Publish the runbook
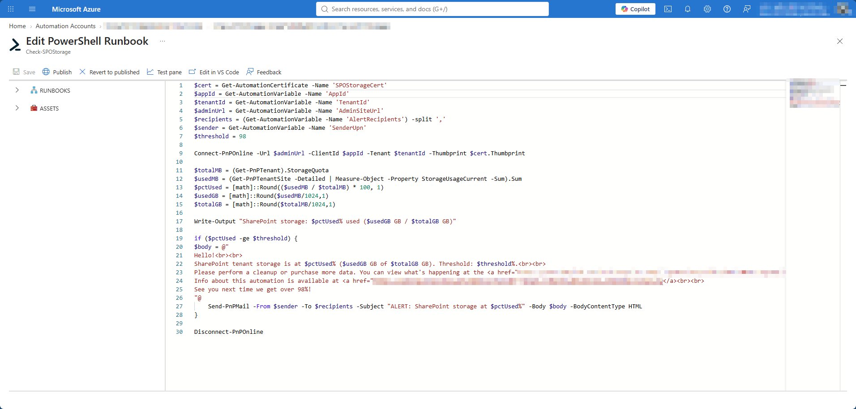This screenshot has width=856, height=409. coord(57,72)
